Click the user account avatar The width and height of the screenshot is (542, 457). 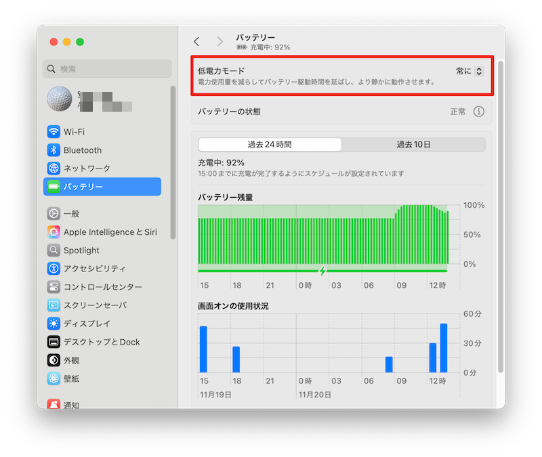[x=59, y=99]
